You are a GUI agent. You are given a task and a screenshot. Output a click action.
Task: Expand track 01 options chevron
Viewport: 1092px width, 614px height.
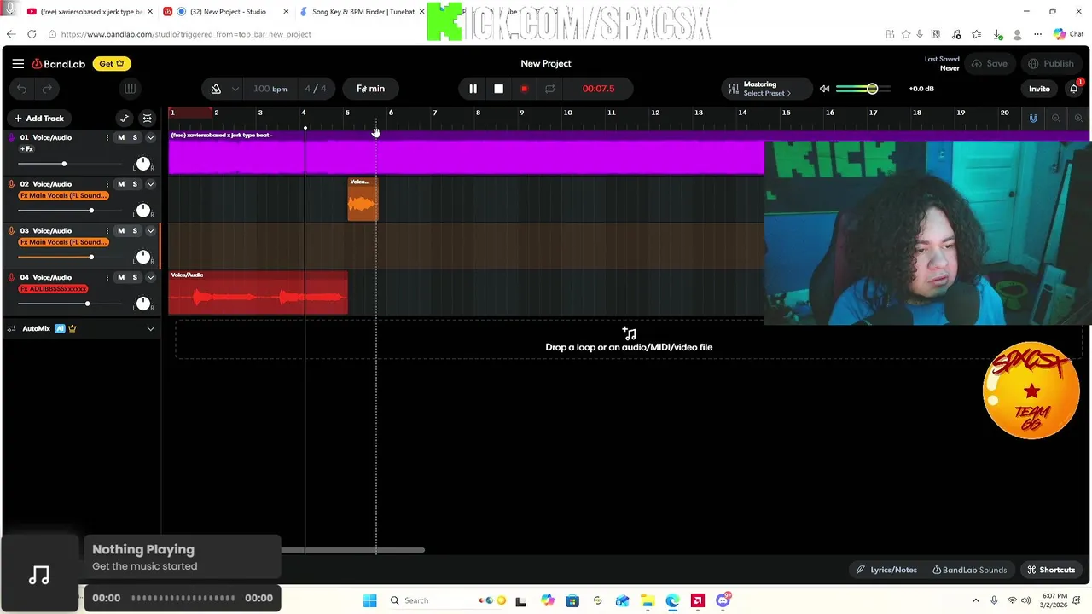tap(150, 137)
